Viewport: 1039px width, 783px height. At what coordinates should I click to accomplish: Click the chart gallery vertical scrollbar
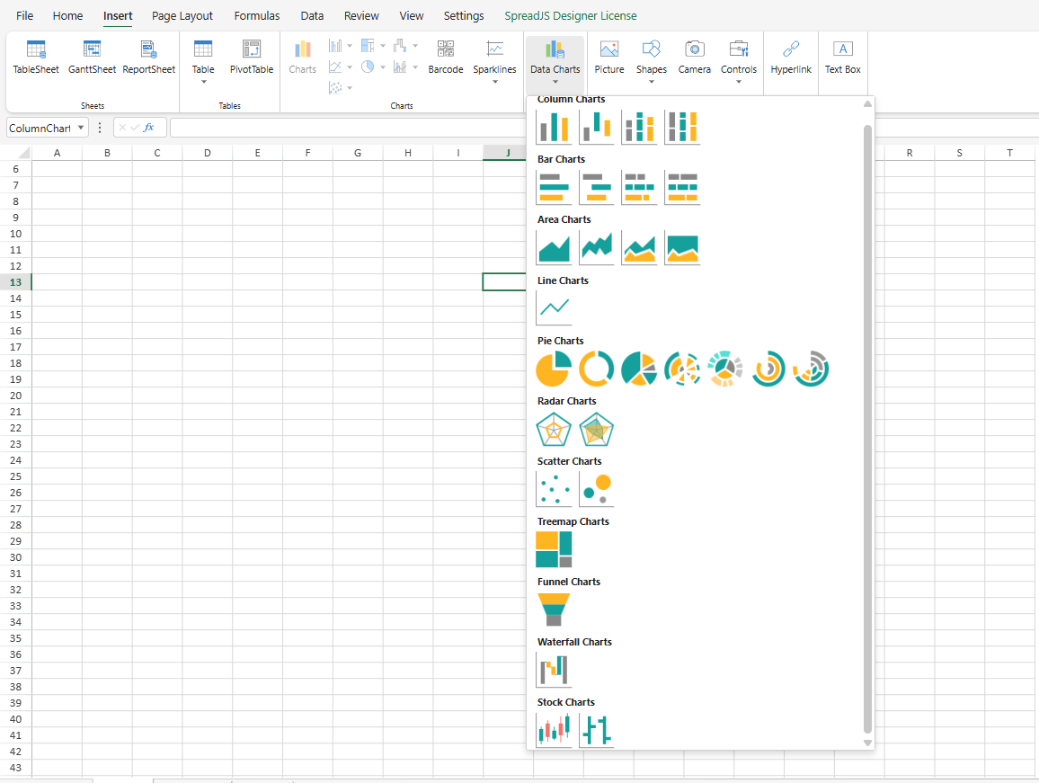(x=867, y=423)
